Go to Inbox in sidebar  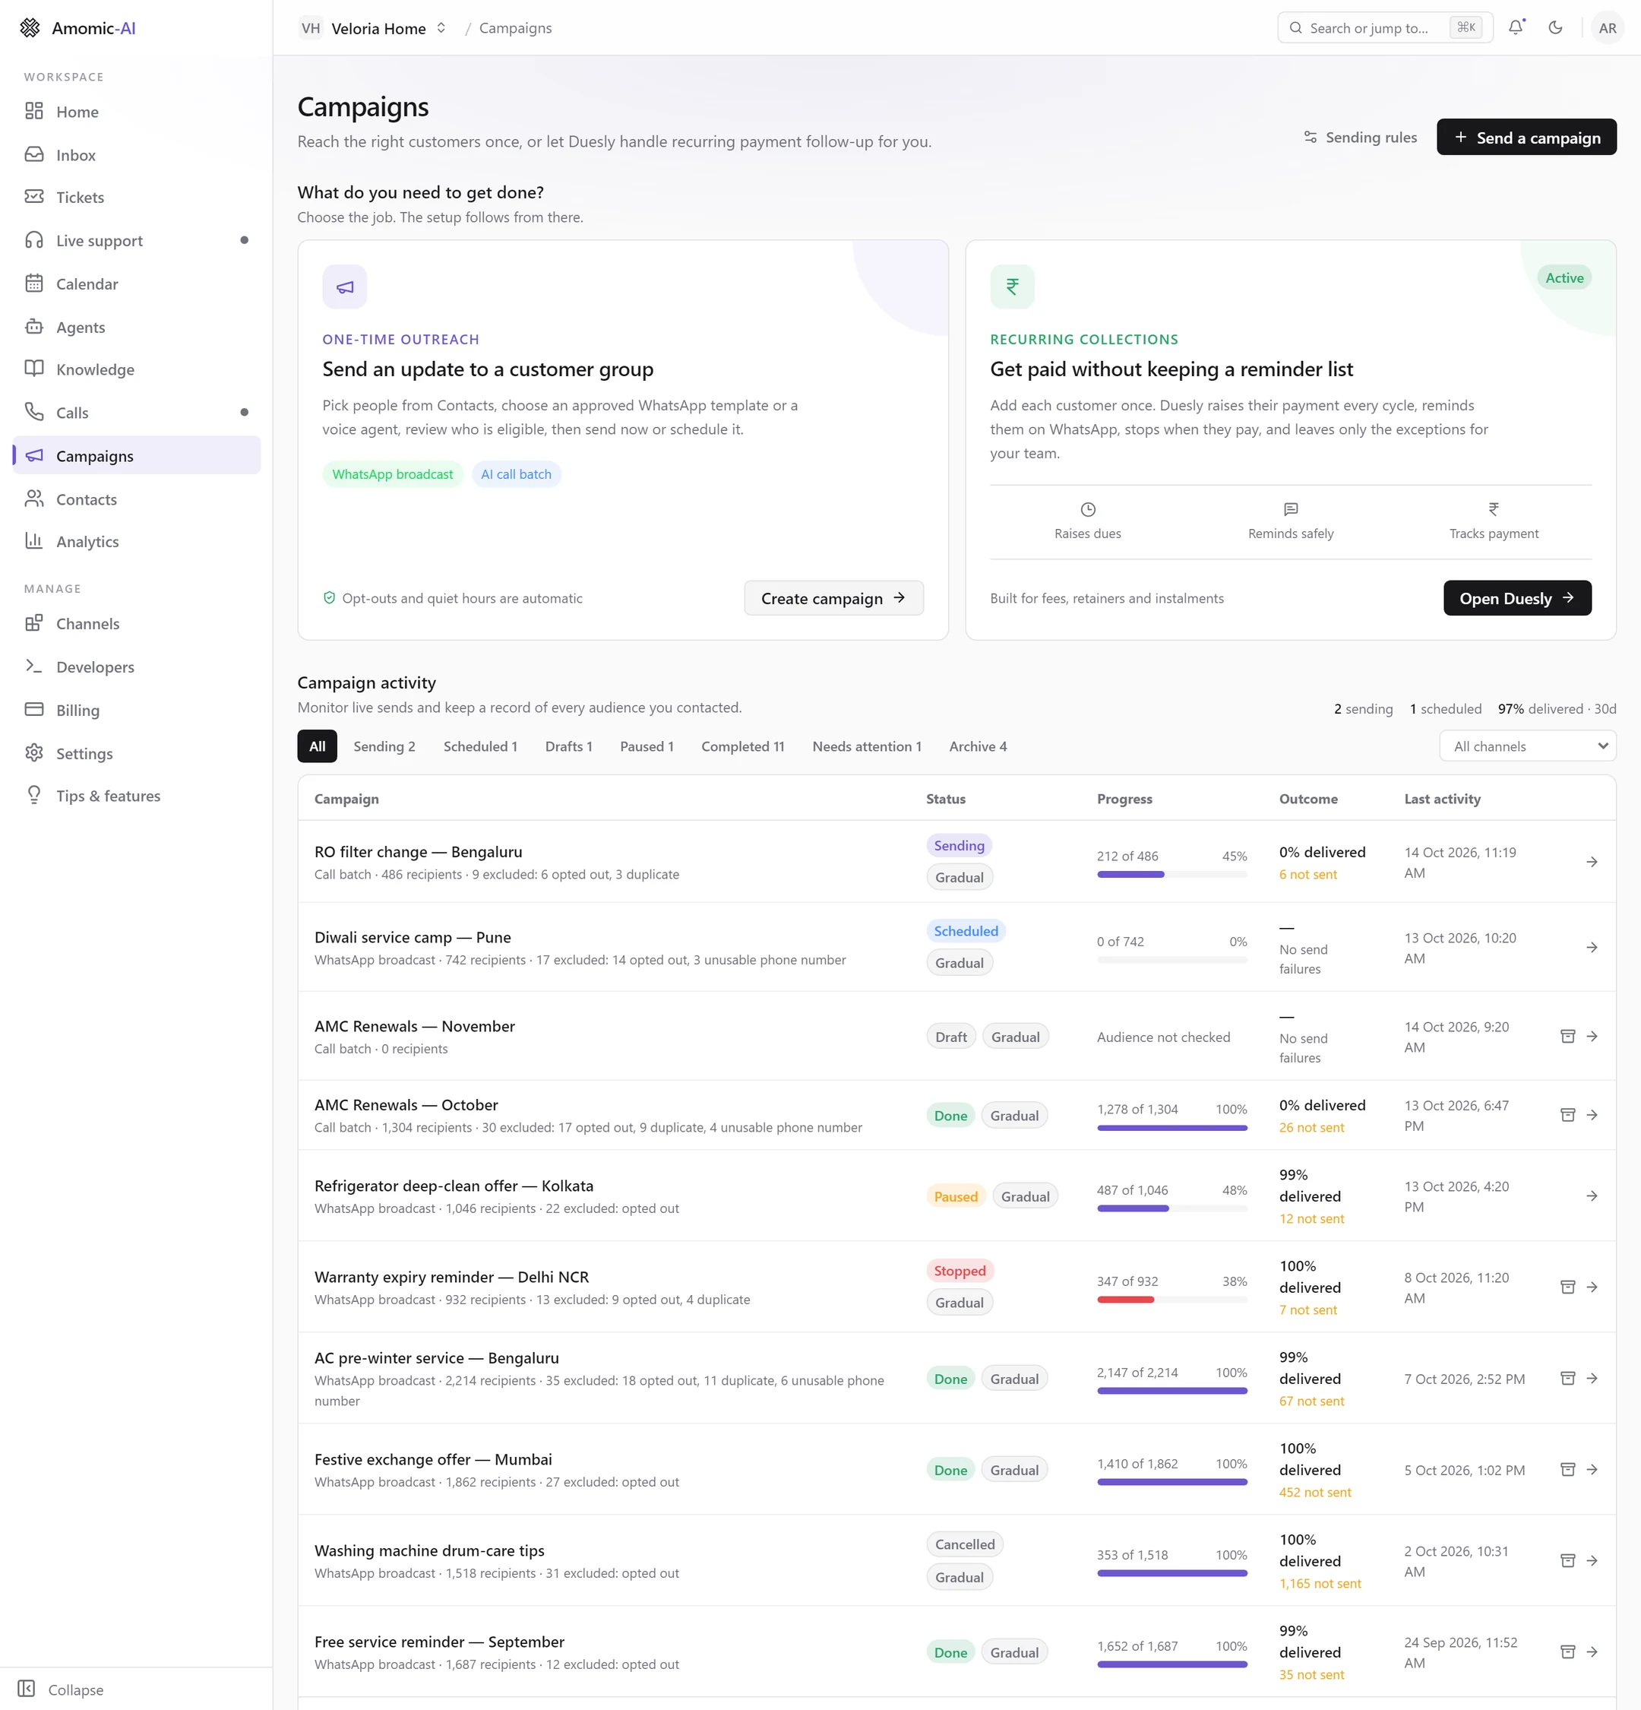[x=136, y=154]
